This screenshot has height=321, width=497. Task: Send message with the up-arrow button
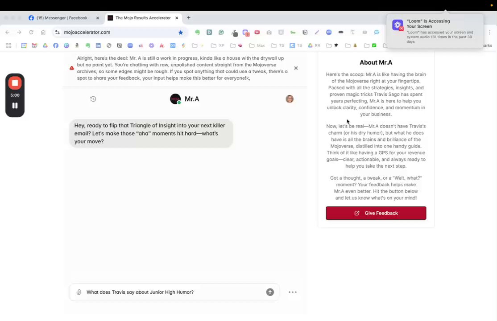[270, 292]
